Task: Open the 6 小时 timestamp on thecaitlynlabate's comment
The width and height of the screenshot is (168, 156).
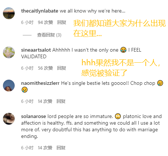Action: coord(27,22)
